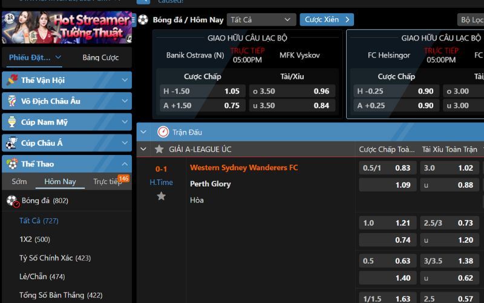Bet A +1.50 at 0.75 for MFK Vyskov

coord(203,105)
